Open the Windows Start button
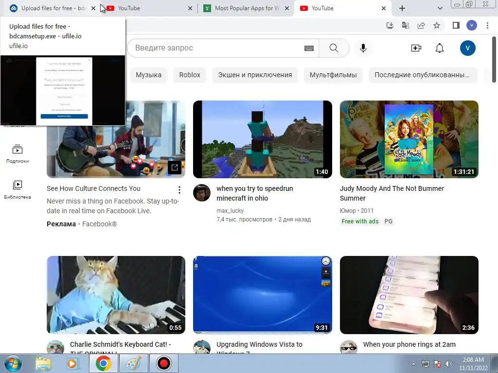 [13, 363]
